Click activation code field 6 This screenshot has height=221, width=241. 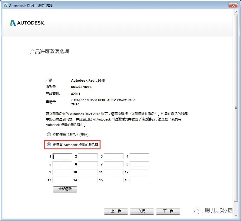click(88, 164)
